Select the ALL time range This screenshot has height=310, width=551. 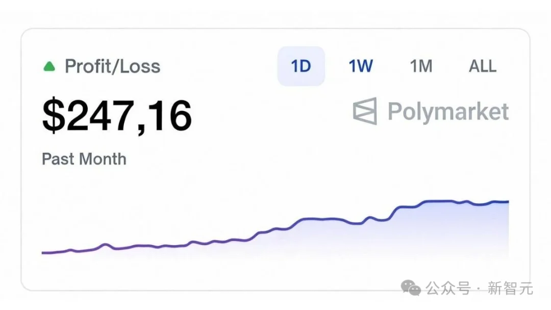482,66
